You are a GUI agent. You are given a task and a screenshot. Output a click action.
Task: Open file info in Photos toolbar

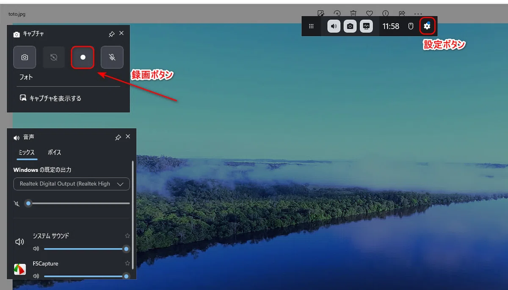[386, 14]
